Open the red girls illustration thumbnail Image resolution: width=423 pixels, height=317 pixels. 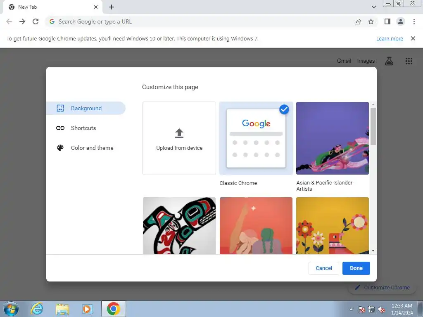click(256, 226)
